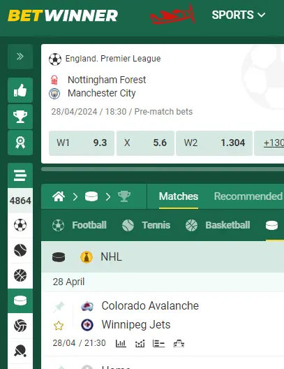Open match statistics bar chart icon
This screenshot has width=284, height=369.
click(121, 344)
